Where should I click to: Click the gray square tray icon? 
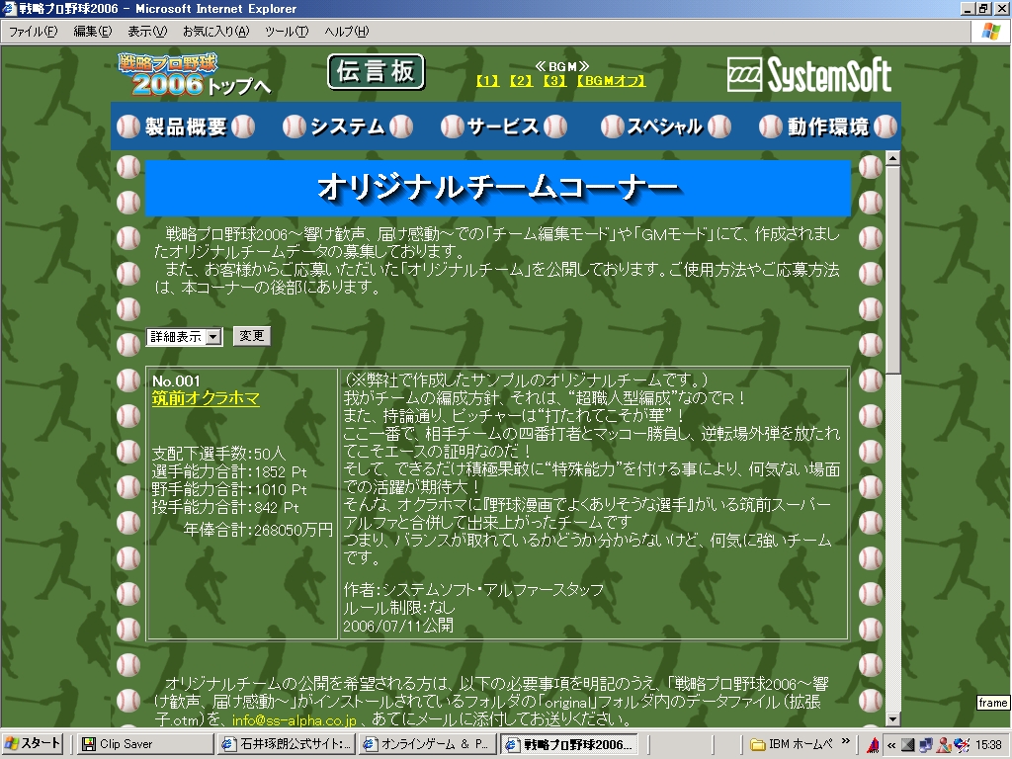pyautogui.click(x=908, y=745)
